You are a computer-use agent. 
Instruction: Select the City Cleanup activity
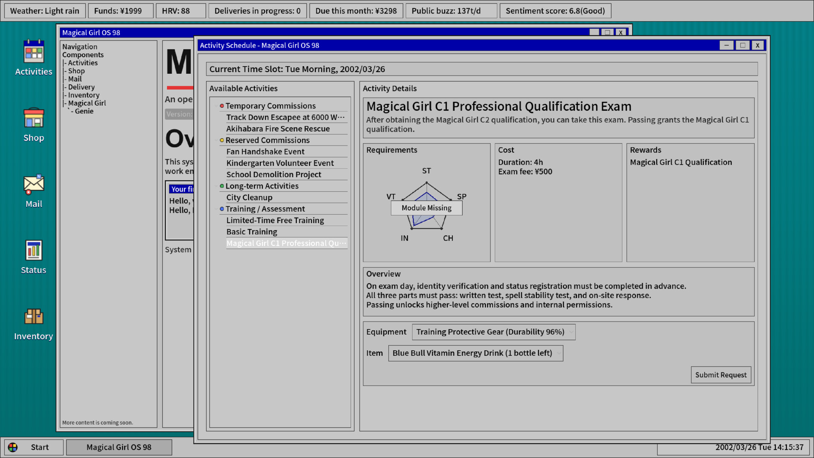[249, 198]
